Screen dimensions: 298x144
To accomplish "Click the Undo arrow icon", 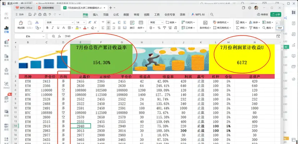I will click(50, 14).
